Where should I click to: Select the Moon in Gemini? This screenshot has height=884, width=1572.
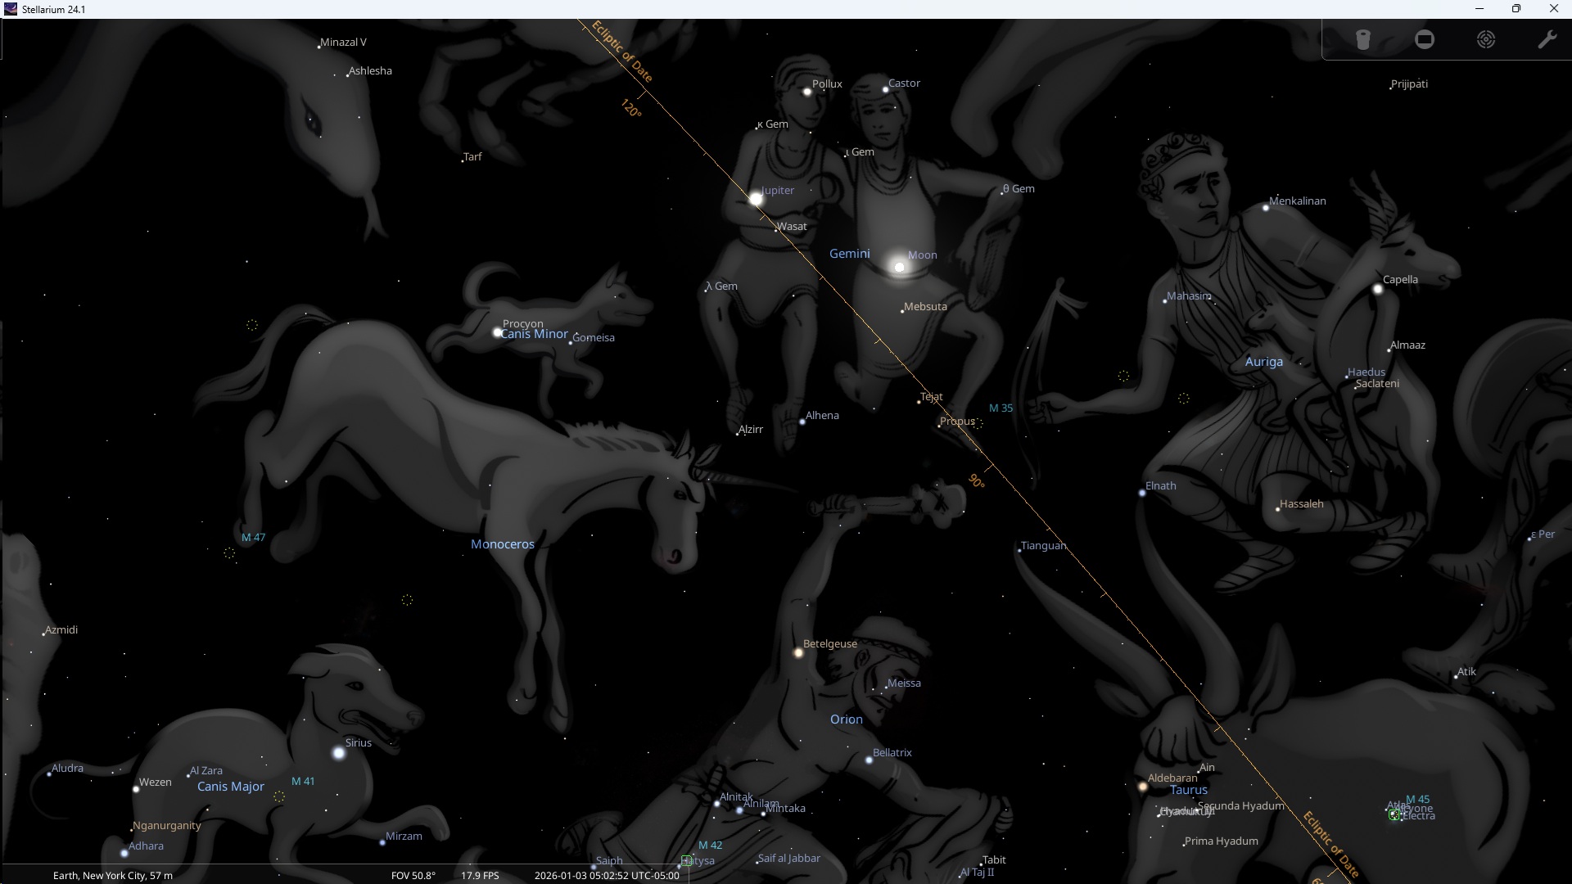899,267
